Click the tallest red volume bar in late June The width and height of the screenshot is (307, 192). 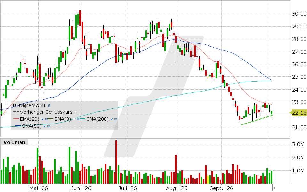(116, 162)
